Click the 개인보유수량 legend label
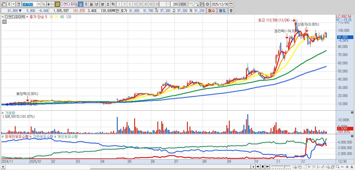This screenshot has width=355, height=170. coord(67,137)
